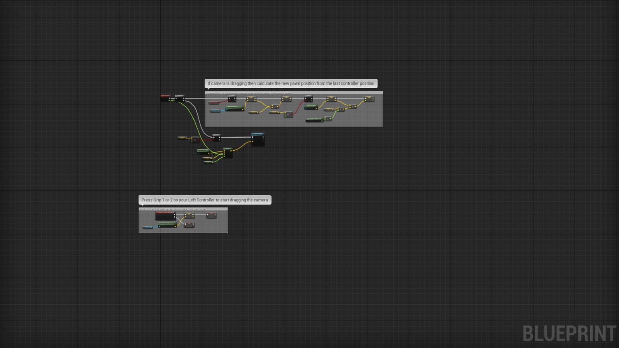Click the Make Vector node with green inputs
This screenshot has width=619, height=348.
click(228, 154)
